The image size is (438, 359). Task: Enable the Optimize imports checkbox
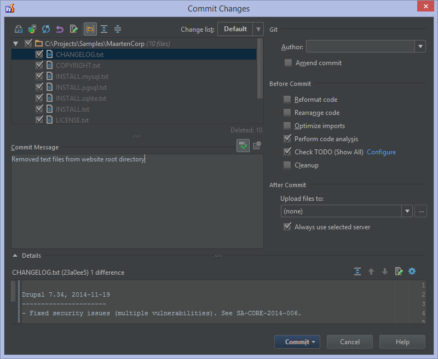coord(287,126)
